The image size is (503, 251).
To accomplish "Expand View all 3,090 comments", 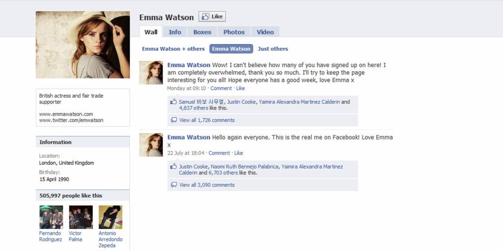I will [207, 185].
